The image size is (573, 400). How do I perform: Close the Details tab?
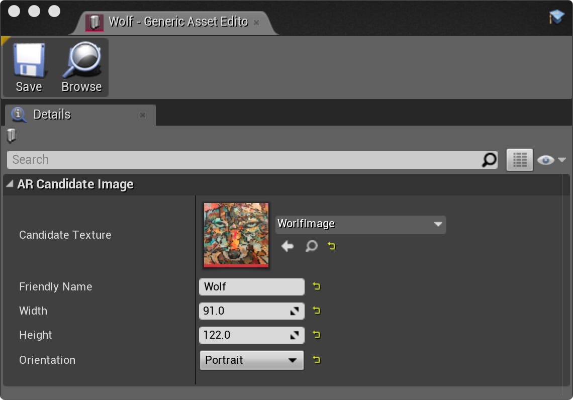[143, 115]
